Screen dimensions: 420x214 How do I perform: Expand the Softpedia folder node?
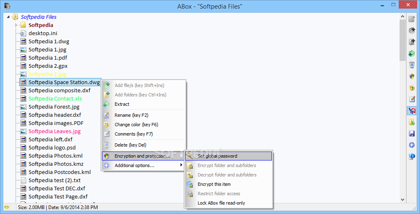coord(16,25)
